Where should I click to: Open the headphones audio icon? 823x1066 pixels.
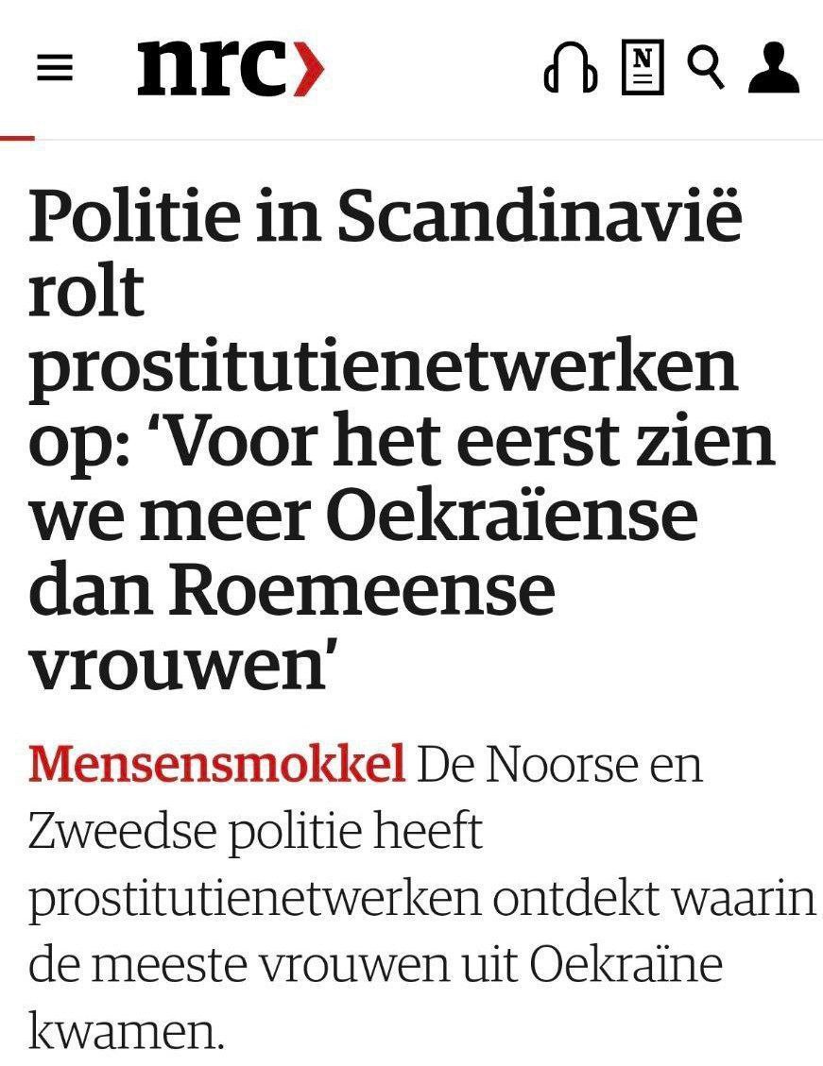coord(571,68)
